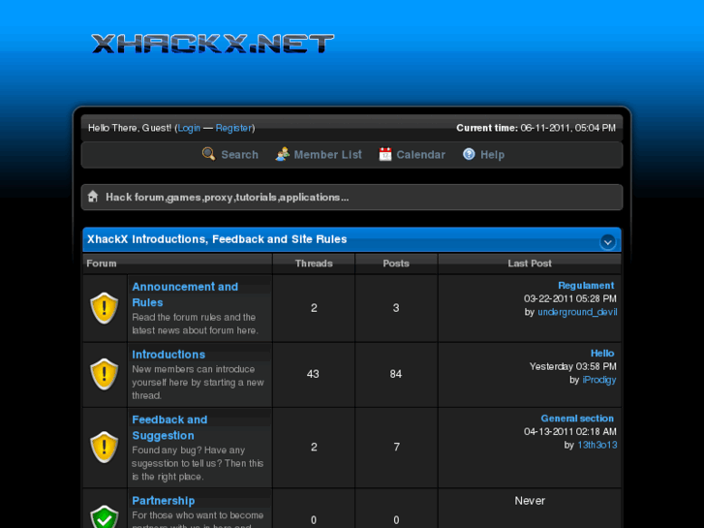Screen dimensions: 704x528
Task: Click the Member List people icon
Action: (282, 154)
